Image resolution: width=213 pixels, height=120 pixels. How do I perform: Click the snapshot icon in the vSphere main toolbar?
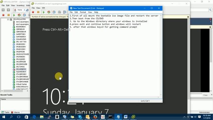[x=24, y=15]
